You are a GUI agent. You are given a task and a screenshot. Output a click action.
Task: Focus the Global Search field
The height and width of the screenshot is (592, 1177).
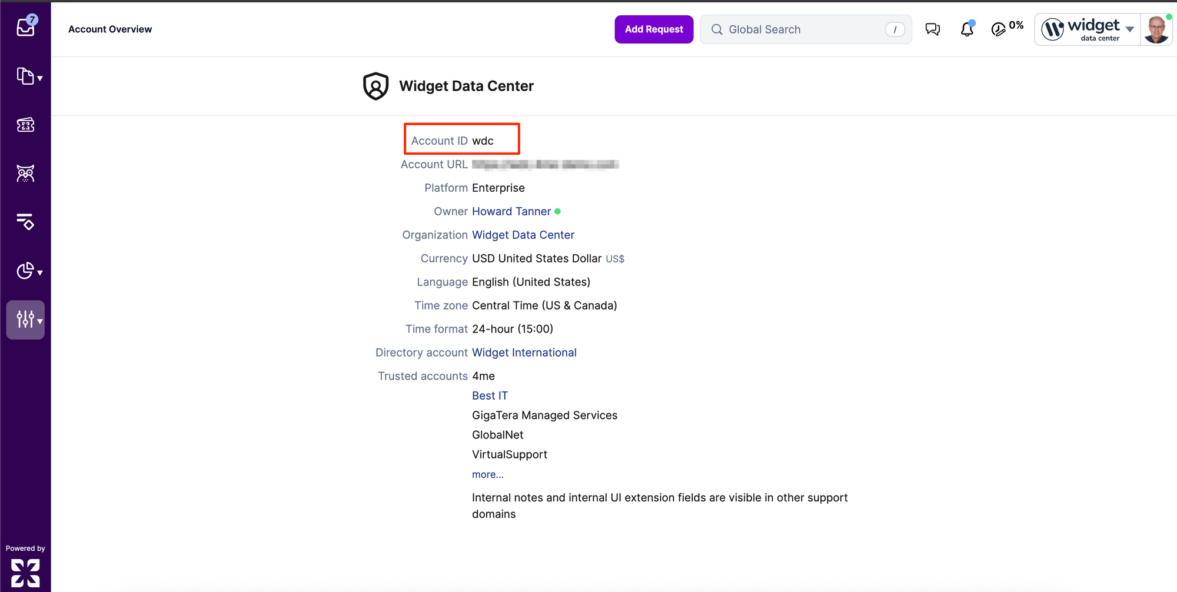point(806,29)
